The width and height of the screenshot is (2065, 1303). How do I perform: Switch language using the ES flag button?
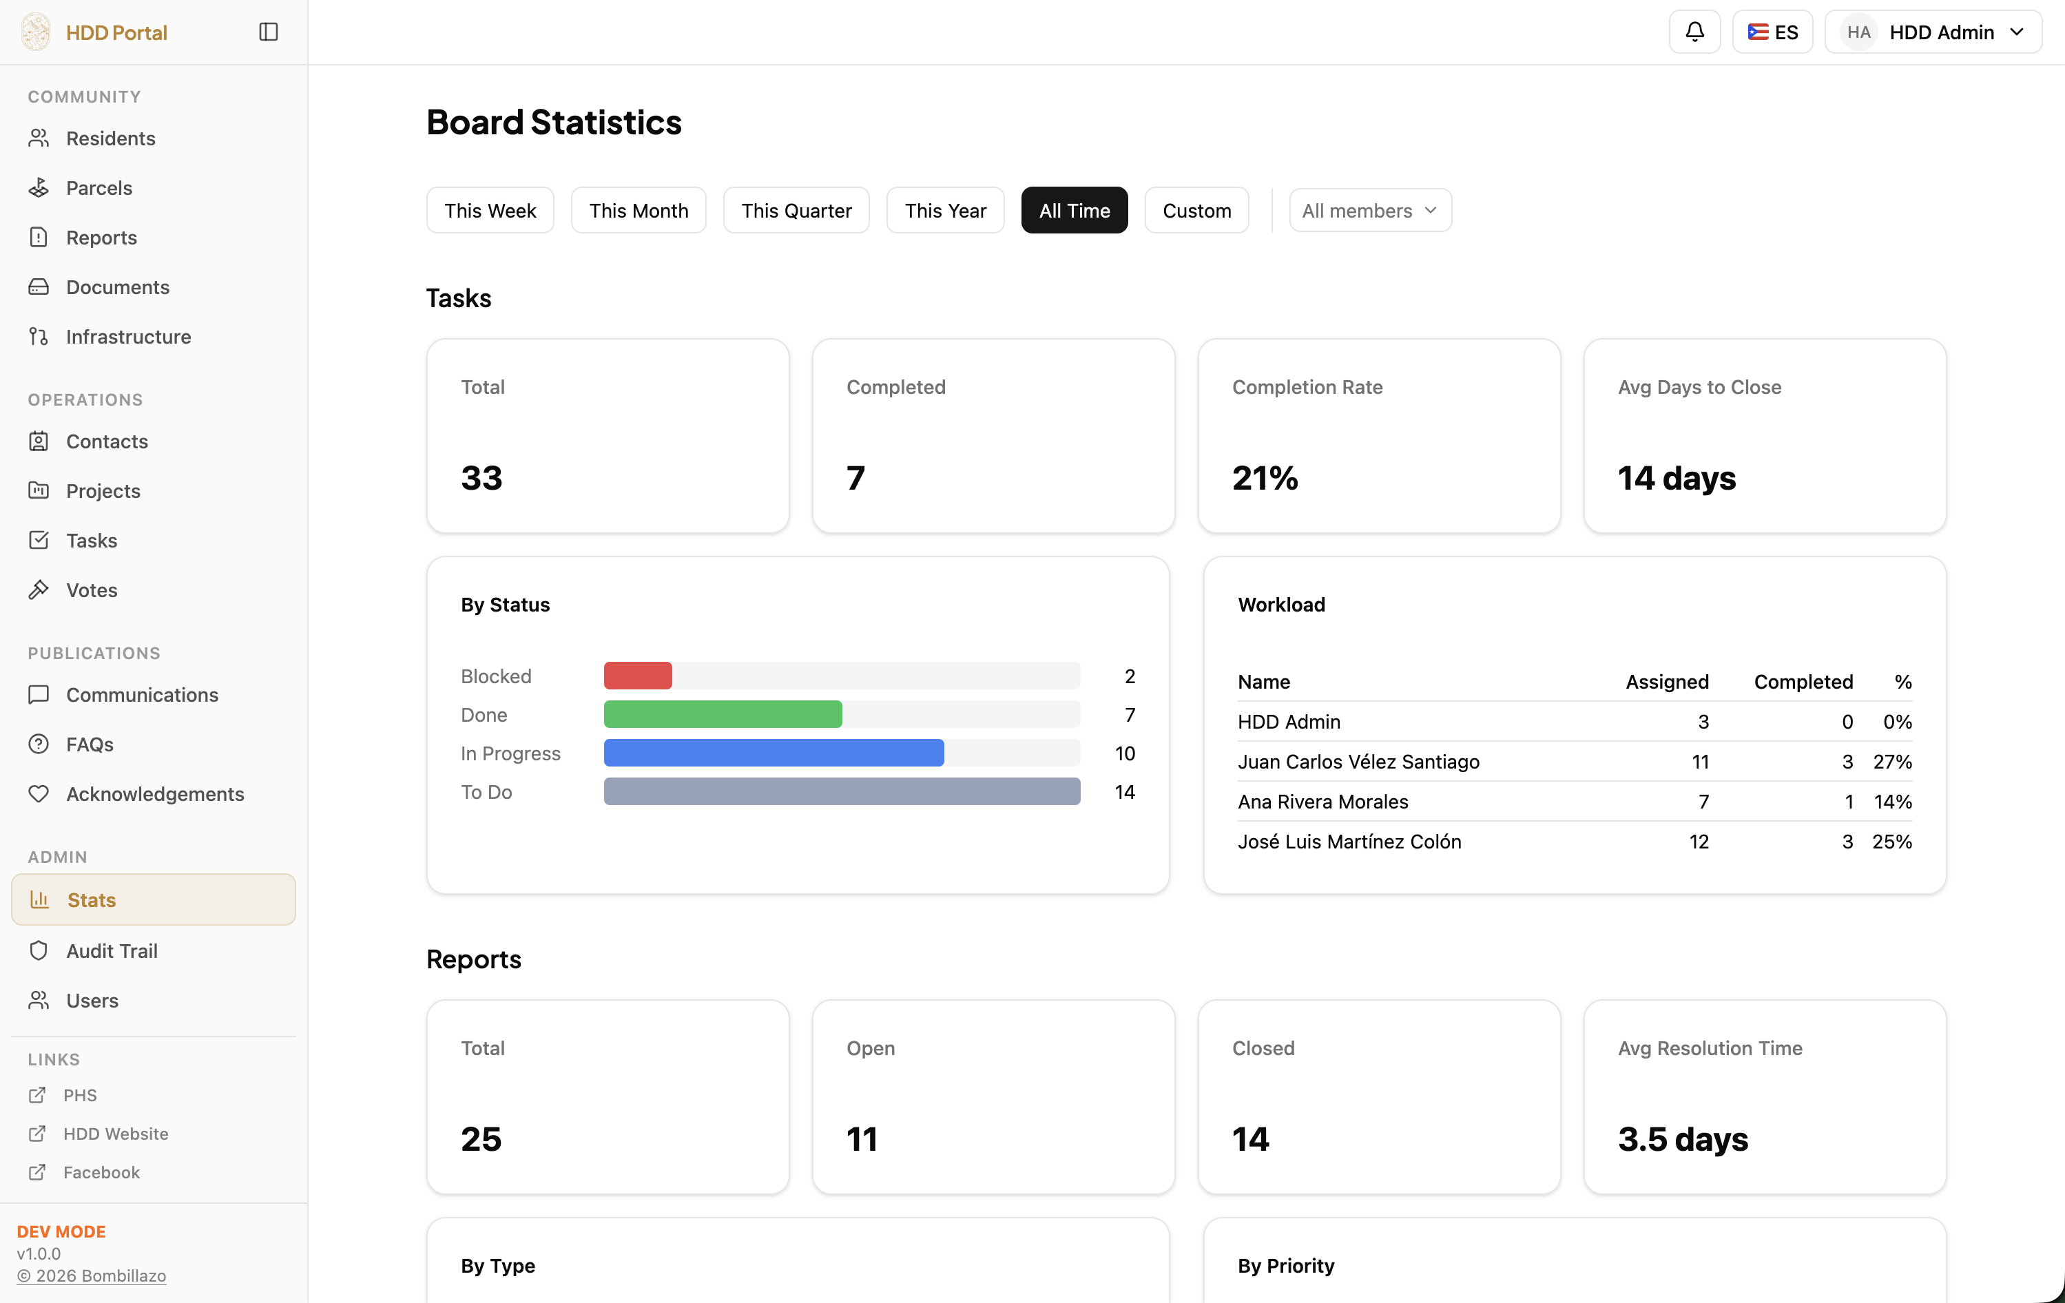(x=1772, y=32)
